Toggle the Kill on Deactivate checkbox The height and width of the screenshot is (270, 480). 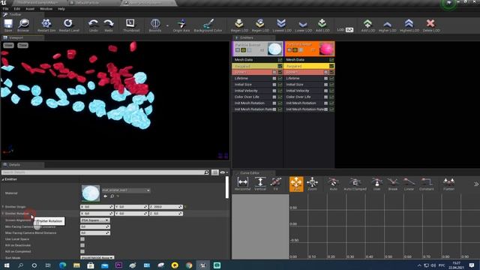pos(82,245)
